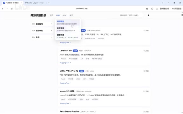The image size is (183, 114).
Task: Click the 256K tag on MiMo-V2.6-Pro-RL
Action: (78, 79)
